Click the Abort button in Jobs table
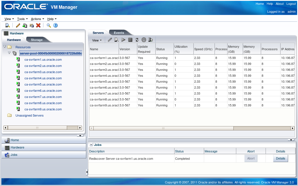298x186 pixels. point(251,158)
